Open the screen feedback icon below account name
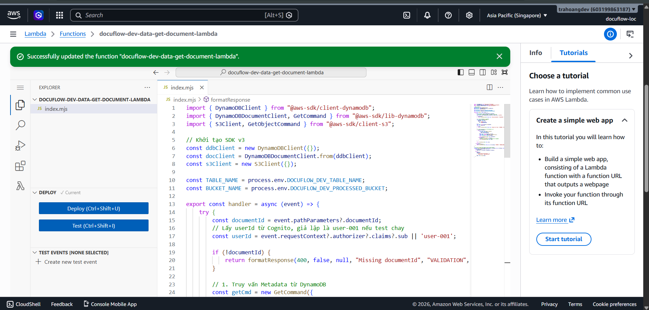Image resolution: width=649 pixels, height=310 pixels. click(630, 34)
